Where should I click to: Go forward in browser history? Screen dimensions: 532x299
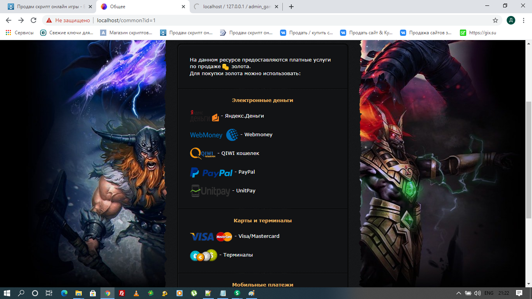coord(21,20)
